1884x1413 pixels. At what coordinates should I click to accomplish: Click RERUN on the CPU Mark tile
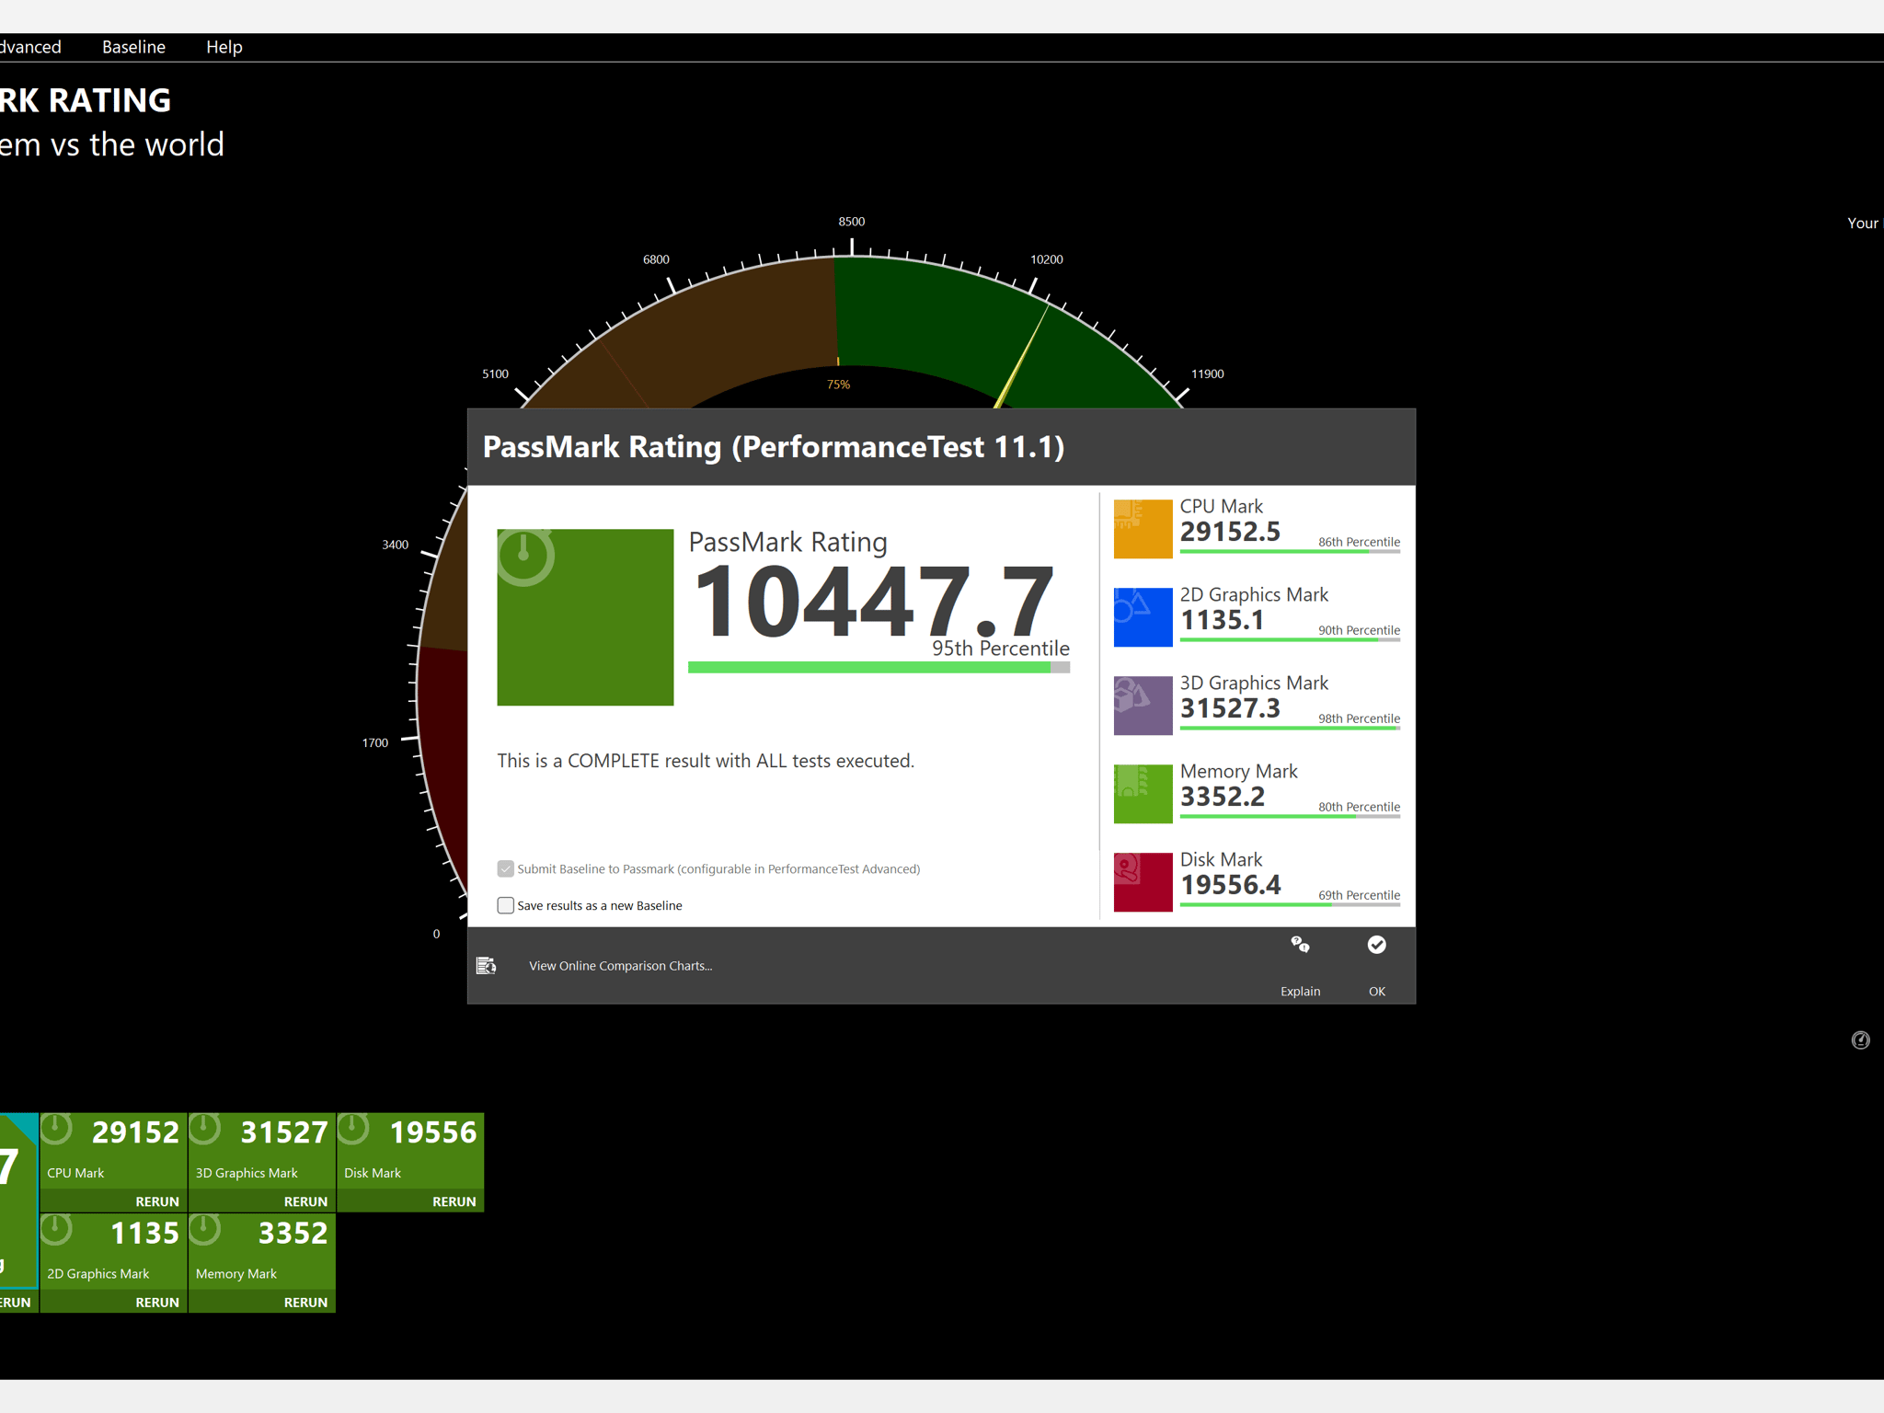click(157, 1201)
